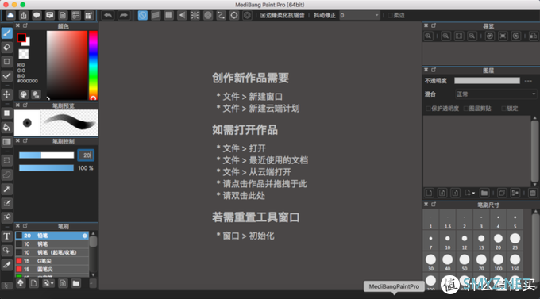Open settings gear for 铅笔 brush
The width and height of the screenshot is (540, 299).
pos(85,236)
